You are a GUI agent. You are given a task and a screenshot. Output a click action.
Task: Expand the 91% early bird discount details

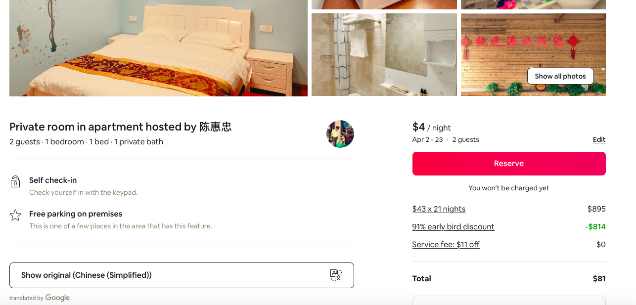pyautogui.click(x=453, y=226)
